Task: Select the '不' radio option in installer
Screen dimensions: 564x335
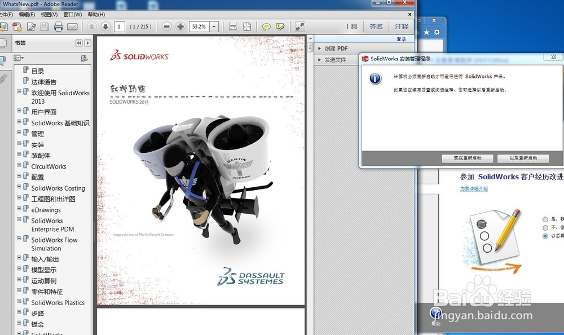Action: [545, 227]
